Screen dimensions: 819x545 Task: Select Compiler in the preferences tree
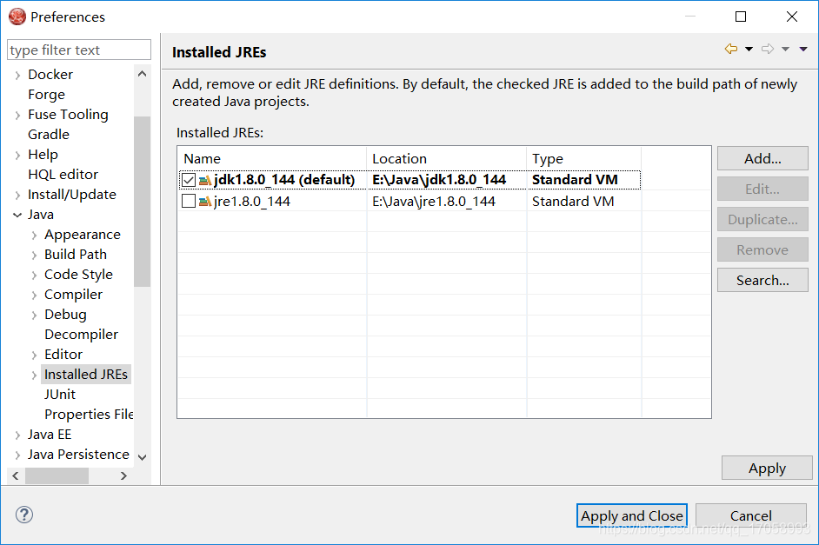click(x=73, y=294)
